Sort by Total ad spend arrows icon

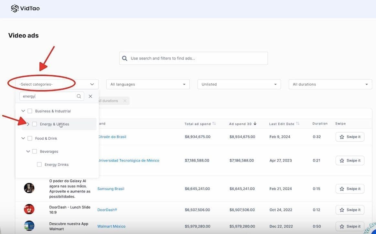(214, 124)
